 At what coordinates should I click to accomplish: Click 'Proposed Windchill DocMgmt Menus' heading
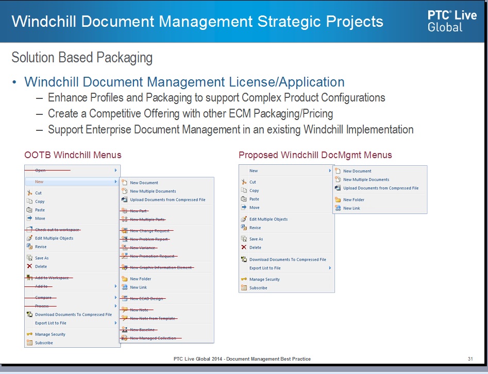coord(315,155)
